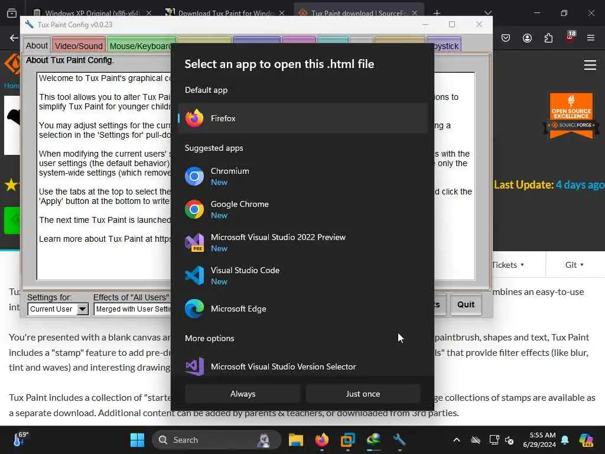Open the Windows Start menu
This screenshot has height=454, width=605.
137,440
